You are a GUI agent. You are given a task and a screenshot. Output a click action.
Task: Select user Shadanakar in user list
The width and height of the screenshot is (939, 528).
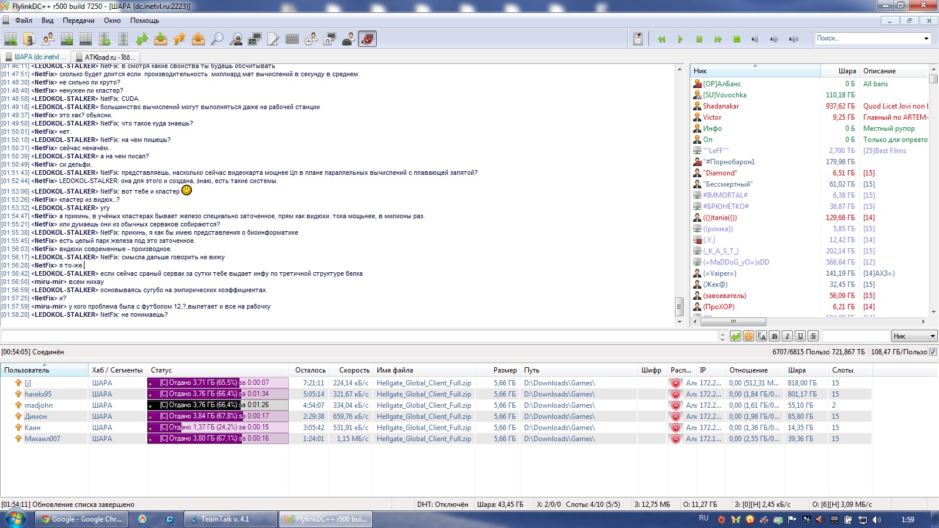[x=721, y=106]
